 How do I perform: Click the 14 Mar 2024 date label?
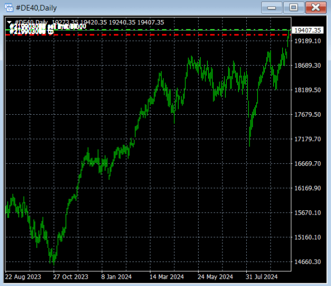click(166, 276)
